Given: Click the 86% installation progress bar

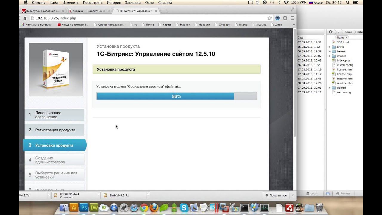Looking at the screenshot, I should [x=177, y=96].
